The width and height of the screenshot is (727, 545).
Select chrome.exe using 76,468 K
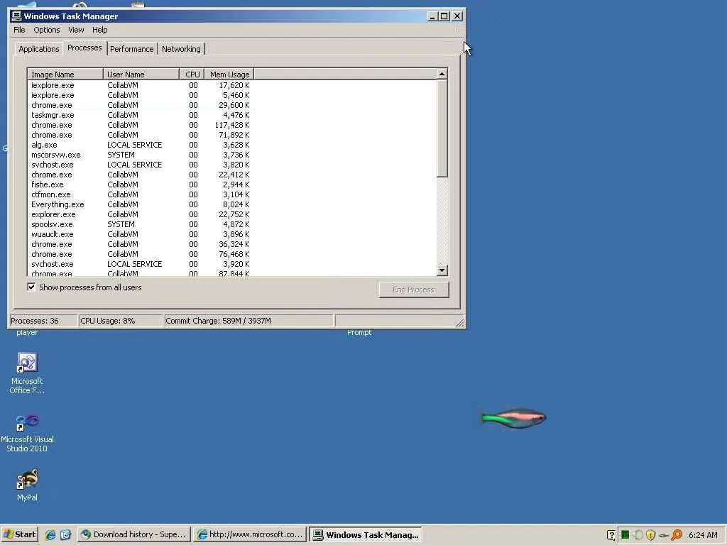click(x=140, y=254)
